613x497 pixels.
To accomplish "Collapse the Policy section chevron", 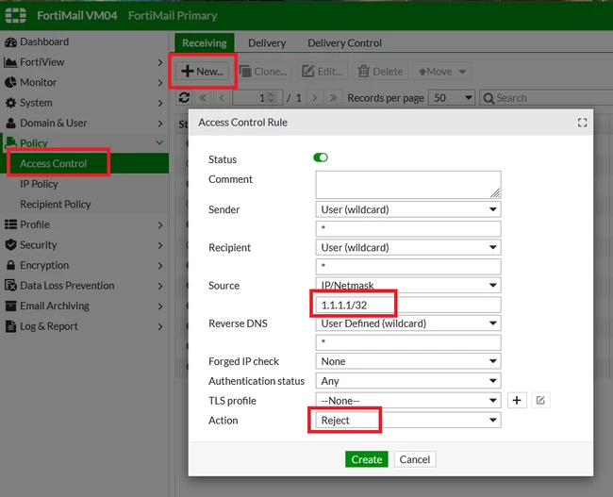I will pyautogui.click(x=159, y=142).
